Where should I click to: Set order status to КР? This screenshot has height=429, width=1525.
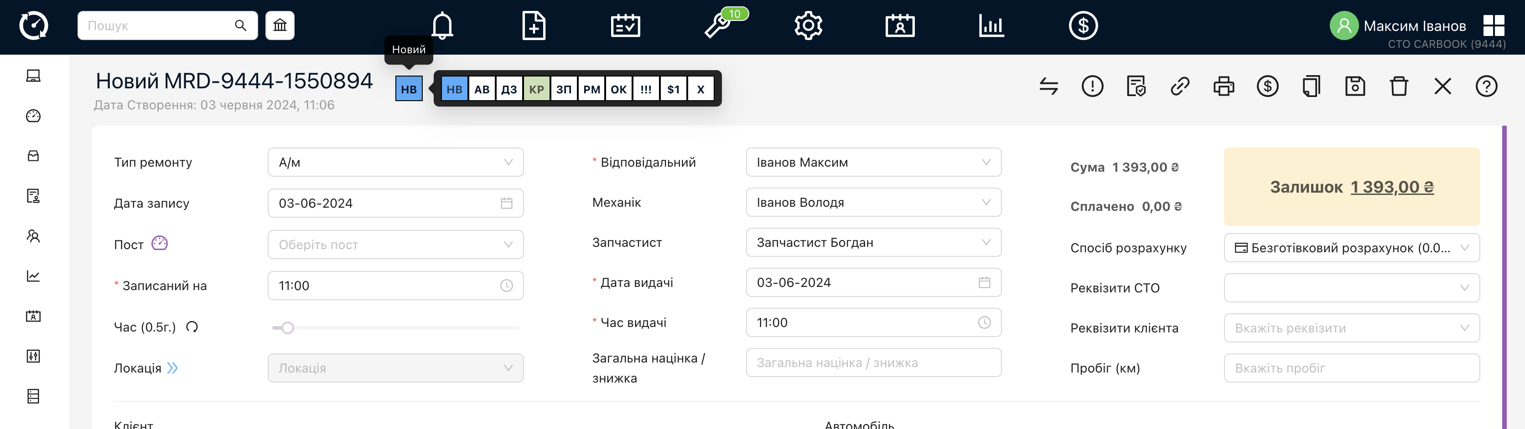pyautogui.click(x=536, y=89)
